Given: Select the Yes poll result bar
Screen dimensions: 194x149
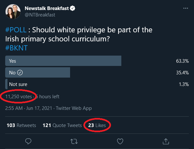Looking at the screenshot, I should pyautogui.click(x=63, y=61).
